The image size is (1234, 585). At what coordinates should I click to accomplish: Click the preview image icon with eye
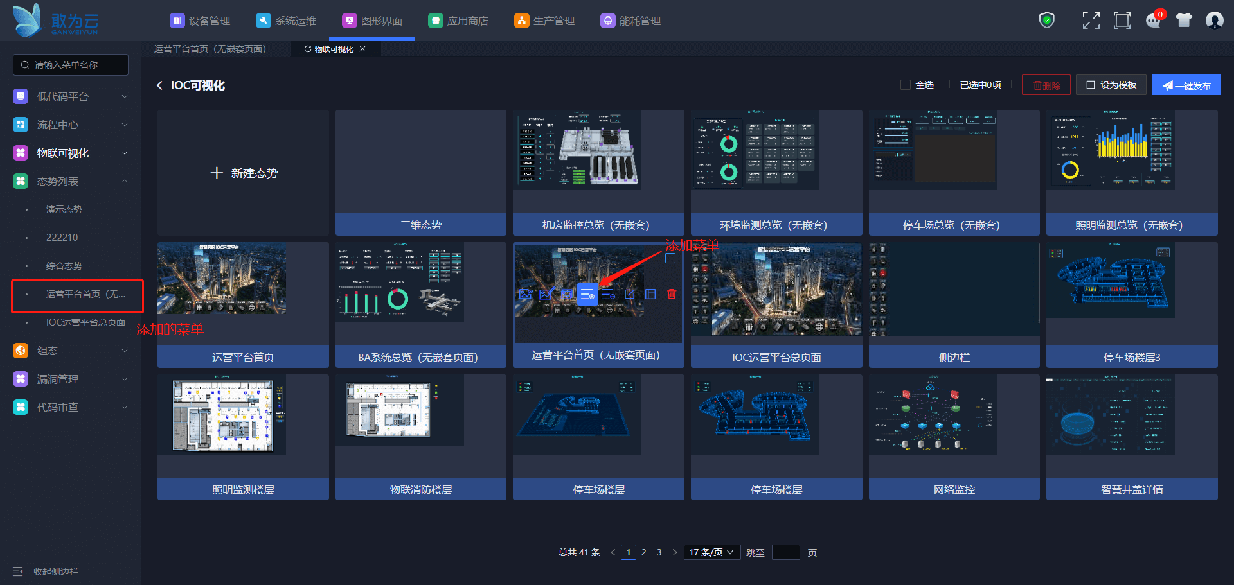point(526,294)
